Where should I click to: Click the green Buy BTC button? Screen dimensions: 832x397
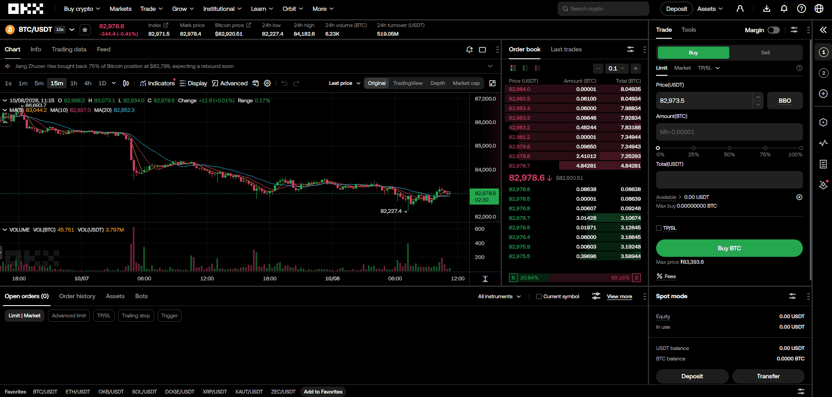click(729, 248)
